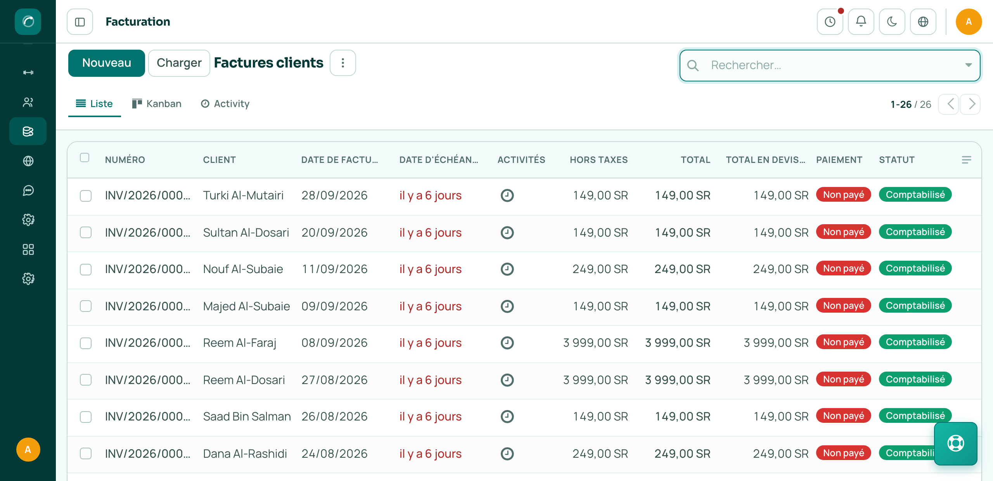This screenshot has width=993, height=481.
Task: Open the Factures clients three-dot menu
Action: [343, 63]
